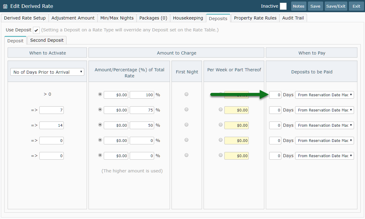Select amount/percentage radio in the 100% row
The image size is (365, 219).
coord(100,94)
